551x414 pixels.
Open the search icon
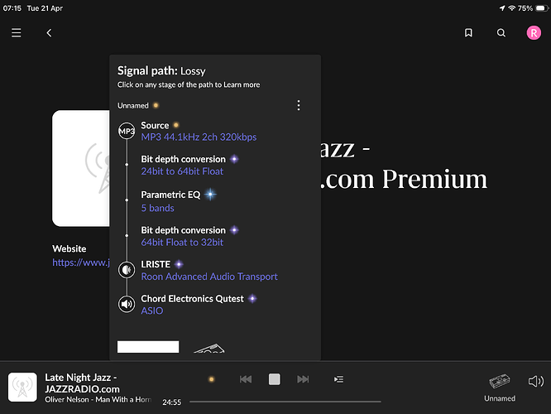tap(501, 33)
